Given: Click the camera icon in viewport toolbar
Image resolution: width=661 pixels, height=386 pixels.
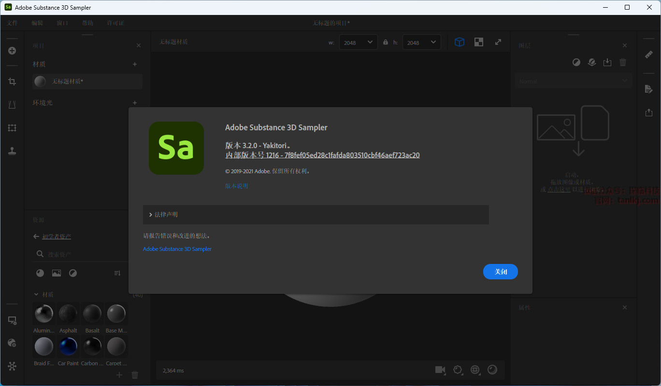Looking at the screenshot, I should (x=440, y=370).
